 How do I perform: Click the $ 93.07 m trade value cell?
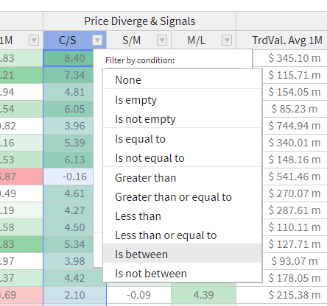[x=295, y=261]
